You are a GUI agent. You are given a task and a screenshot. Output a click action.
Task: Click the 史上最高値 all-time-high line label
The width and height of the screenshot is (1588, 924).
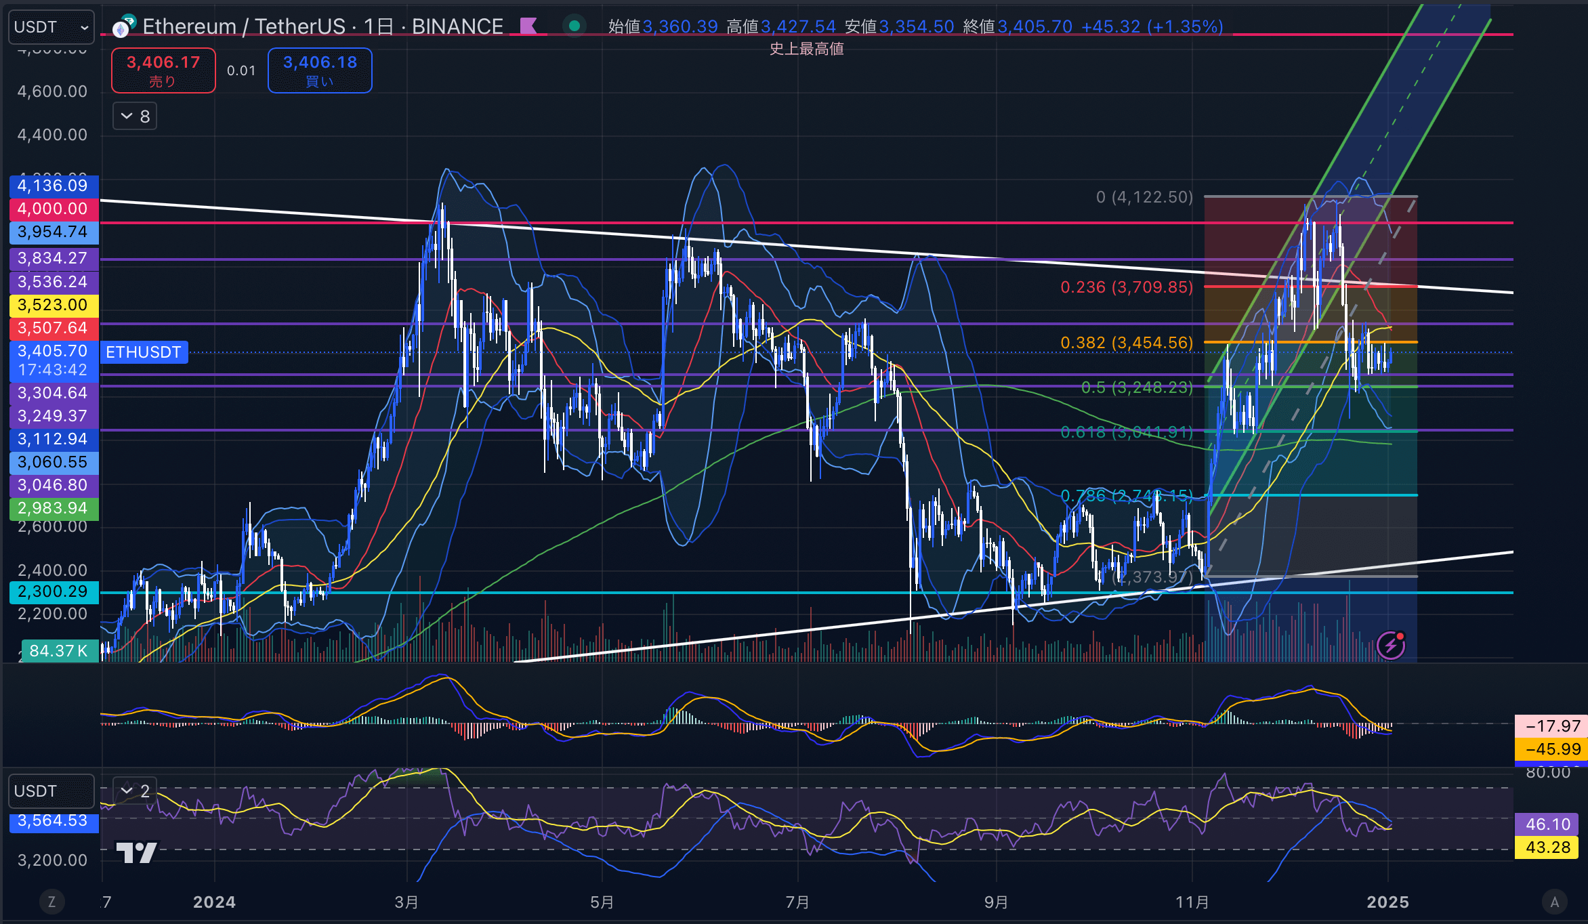click(807, 49)
